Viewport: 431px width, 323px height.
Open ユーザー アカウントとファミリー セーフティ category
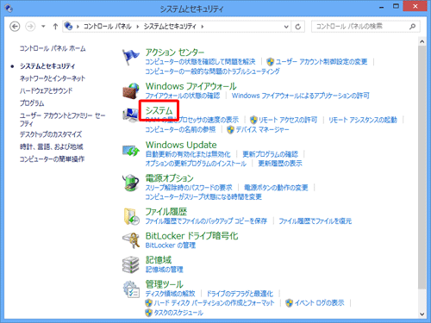tap(62, 119)
